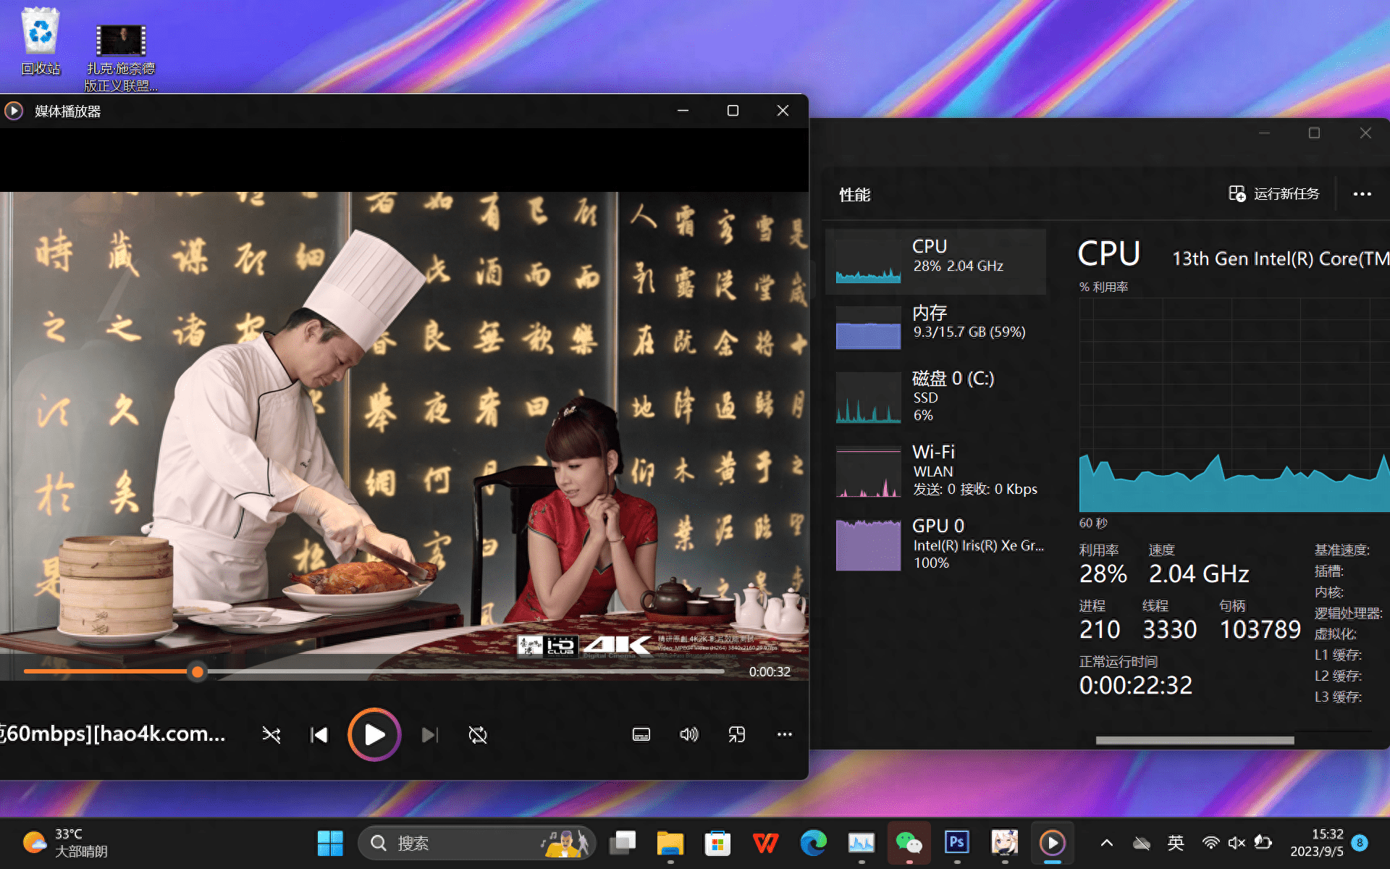This screenshot has height=869, width=1390.
Task: Click the previous track button
Action: coord(319,735)
